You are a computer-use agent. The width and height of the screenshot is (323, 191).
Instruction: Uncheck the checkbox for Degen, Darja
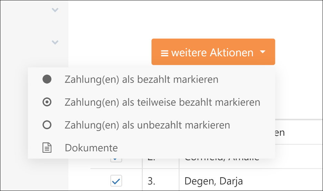(x=116, y=181)
